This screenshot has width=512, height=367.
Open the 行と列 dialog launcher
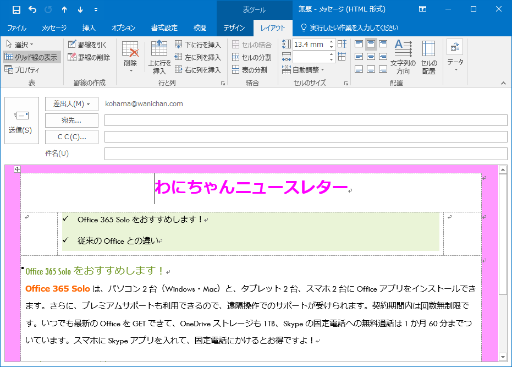[x=223, y=83]
